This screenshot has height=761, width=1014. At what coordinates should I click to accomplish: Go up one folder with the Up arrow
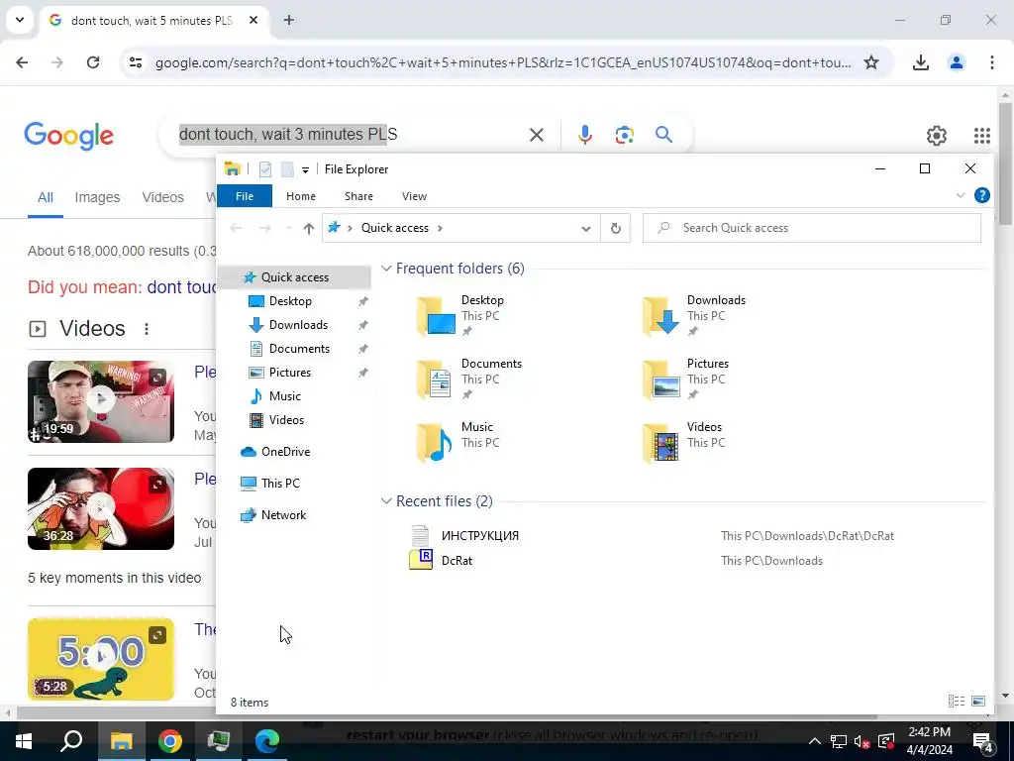309,228
